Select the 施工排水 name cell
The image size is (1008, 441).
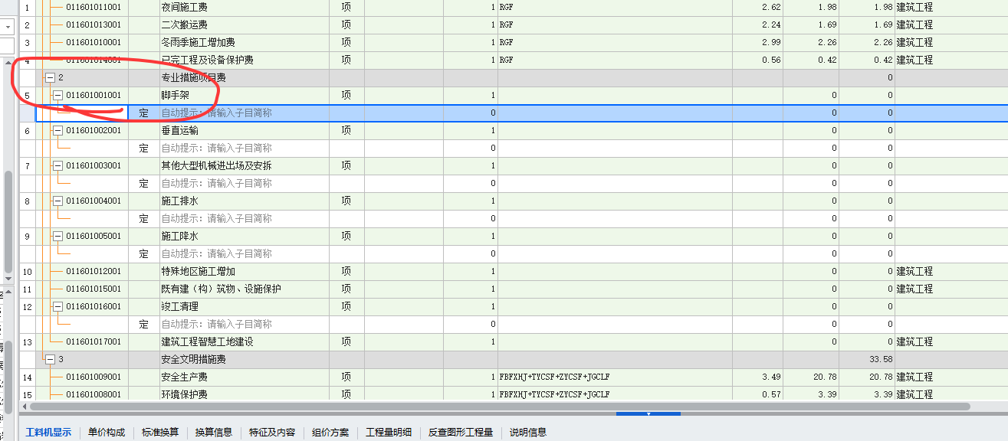(245, 201)
